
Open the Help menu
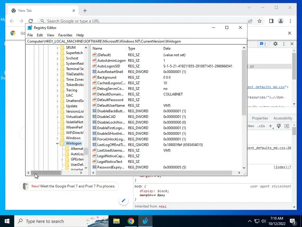coord(80,35)
